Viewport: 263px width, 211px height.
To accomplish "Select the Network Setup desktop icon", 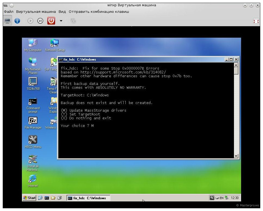I will [x=55, y=45].
